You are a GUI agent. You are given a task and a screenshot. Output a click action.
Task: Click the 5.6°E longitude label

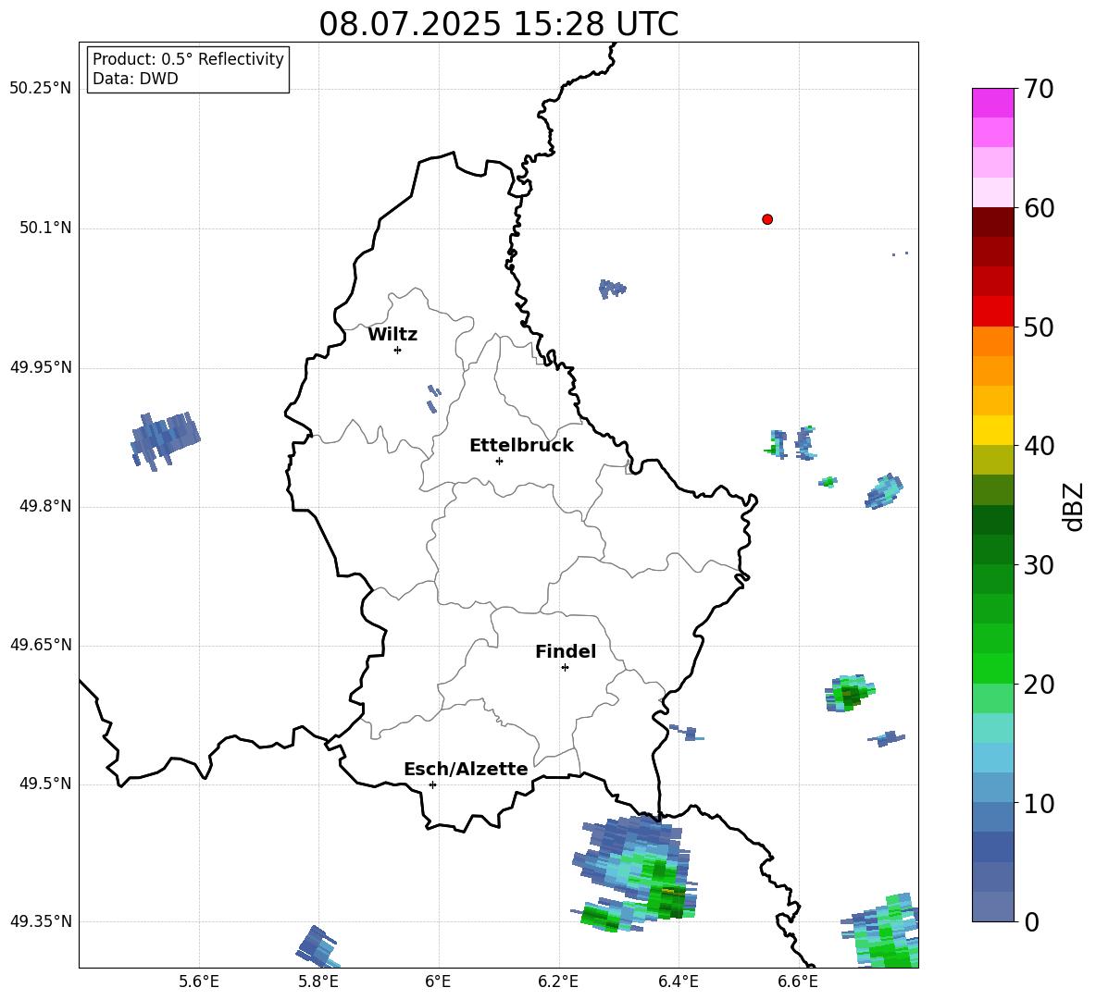point(199,981)
